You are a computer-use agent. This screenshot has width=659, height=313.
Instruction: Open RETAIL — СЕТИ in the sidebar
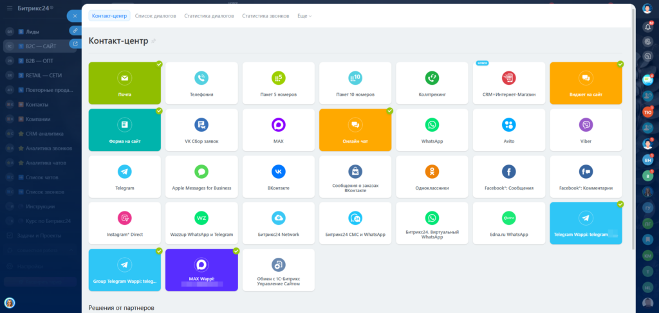40,76
